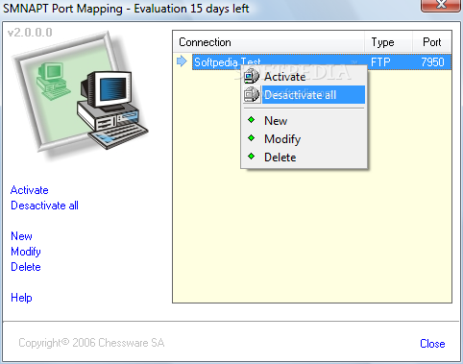Image resolution: width=463 pixels, height=364 pixels.
Task: Click the green diamond beside Modify
Action: [x=252, y=138]
